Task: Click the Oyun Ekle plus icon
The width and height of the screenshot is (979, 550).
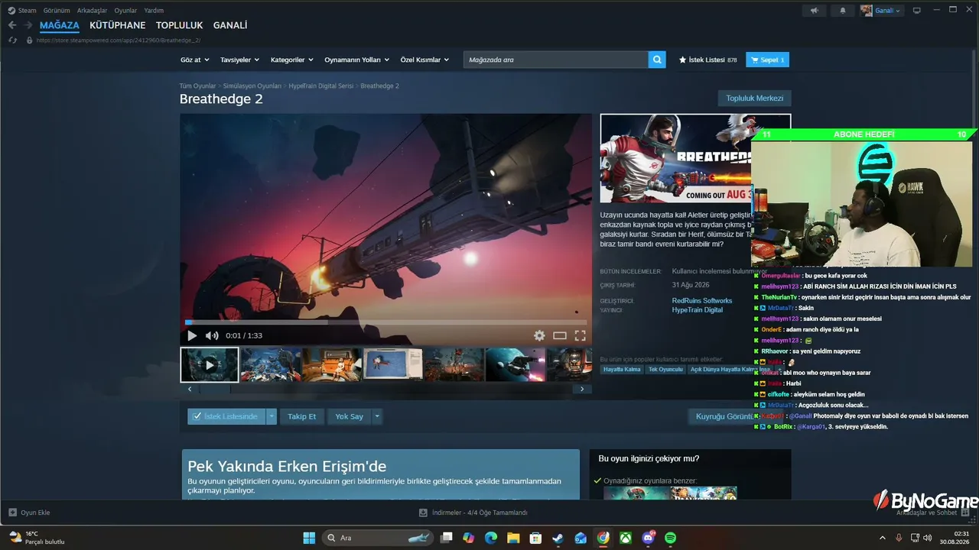Action: [x=12, y=513]
